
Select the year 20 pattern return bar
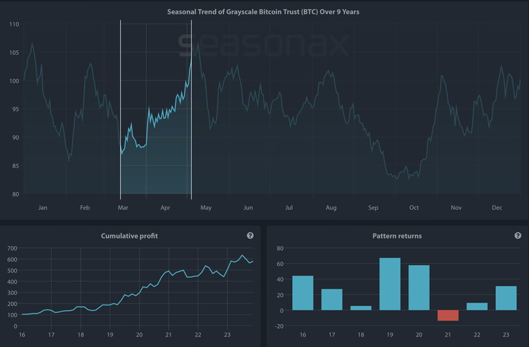coord(419,287)
